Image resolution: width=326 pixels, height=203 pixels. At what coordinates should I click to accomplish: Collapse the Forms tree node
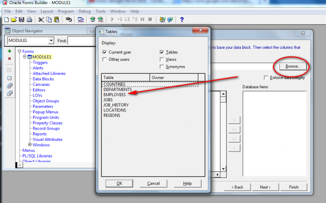pyautogui.click(x=19, y=52)
